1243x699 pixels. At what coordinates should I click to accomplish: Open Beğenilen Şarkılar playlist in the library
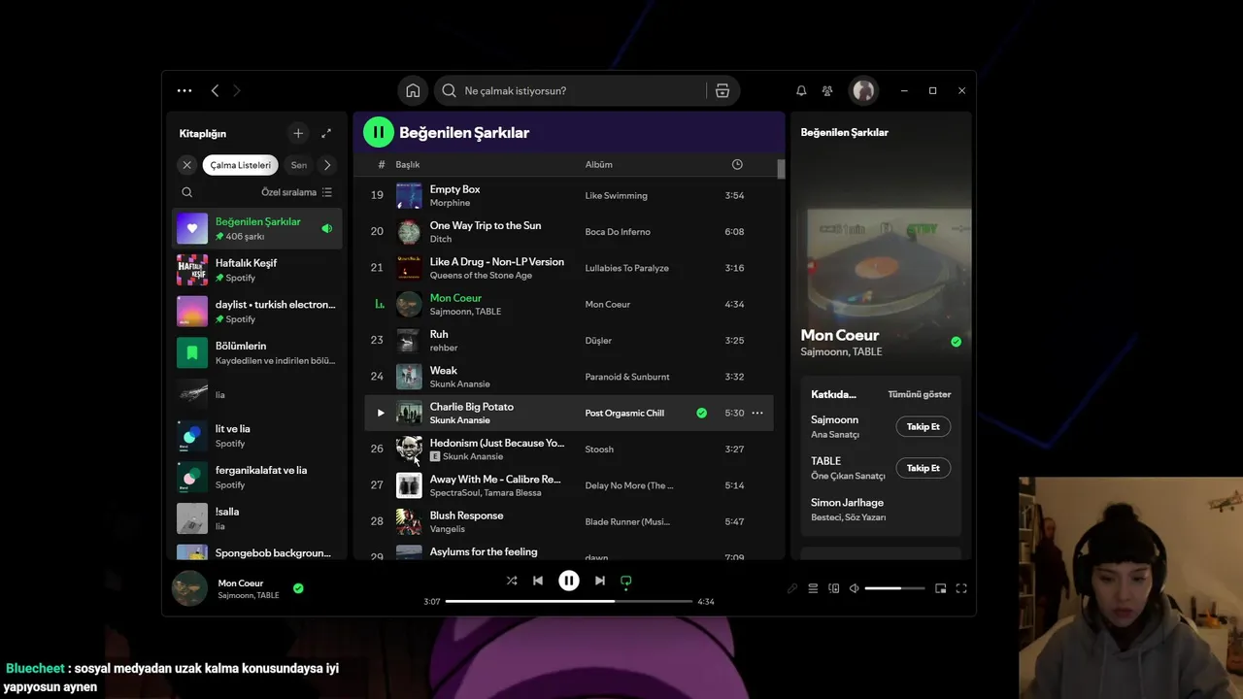(257, 228)
